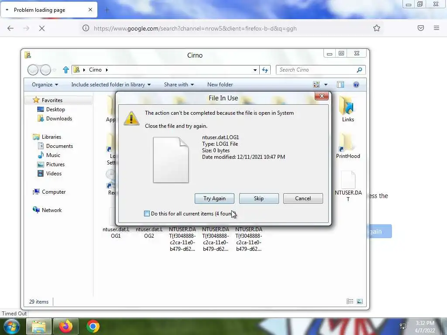Open File Explorer from taskbar

point(39,326)
